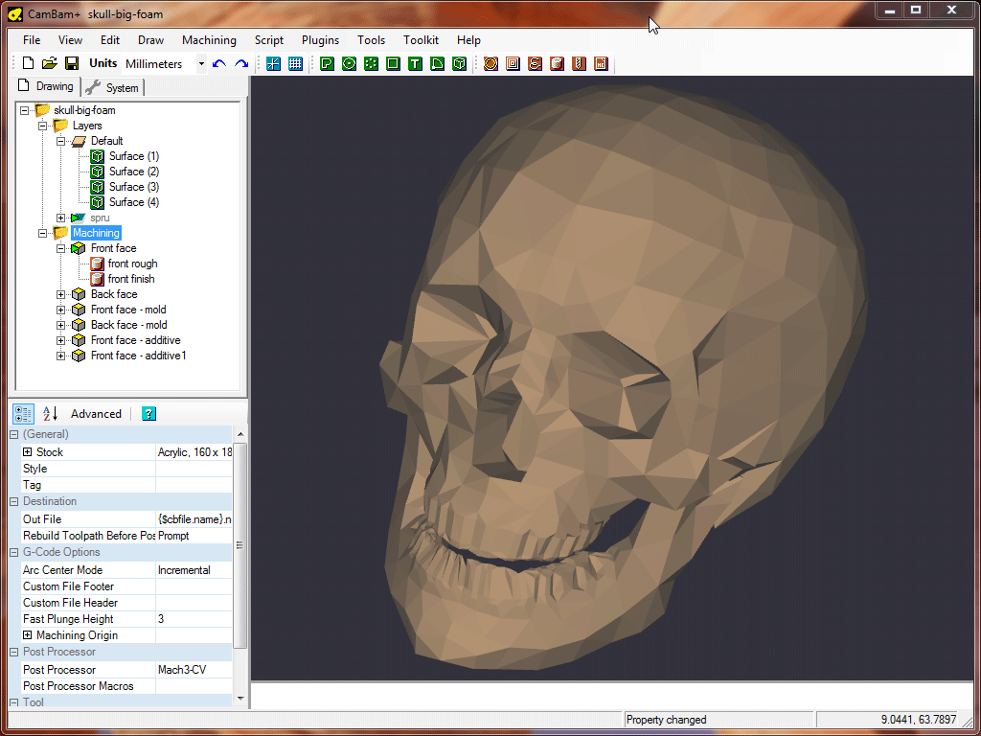Click the property grid vertical scrollbar
The width and height of the screenshot is (981, 736).
click(240, 544)
